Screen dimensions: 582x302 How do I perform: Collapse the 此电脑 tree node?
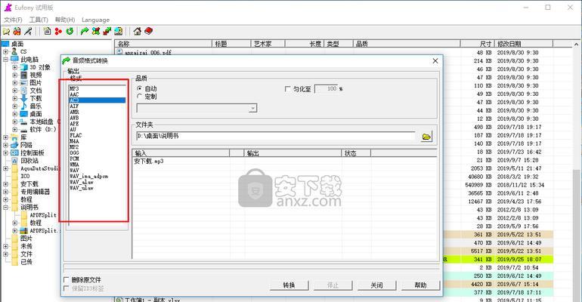tap(5, 60)
